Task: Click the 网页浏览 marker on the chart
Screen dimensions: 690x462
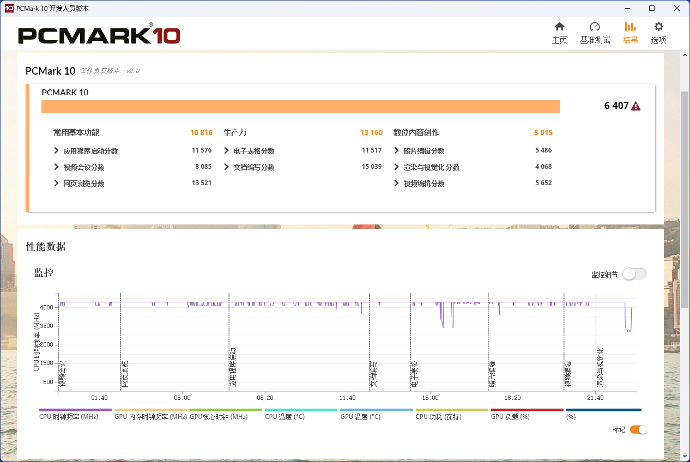Action: [x=125, y=374]
